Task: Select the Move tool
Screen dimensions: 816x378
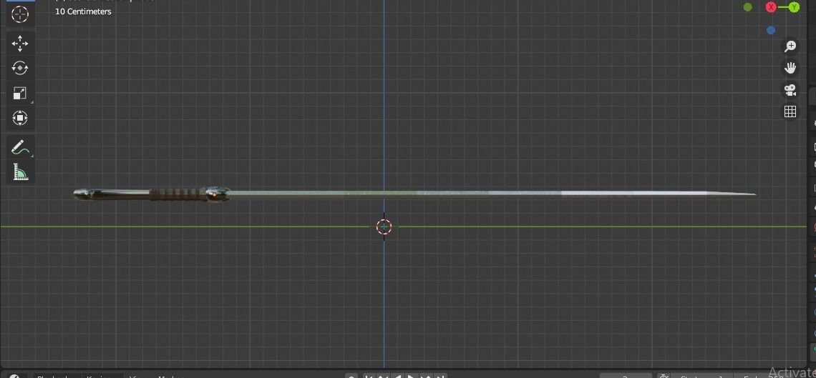Action: (20, 44)
